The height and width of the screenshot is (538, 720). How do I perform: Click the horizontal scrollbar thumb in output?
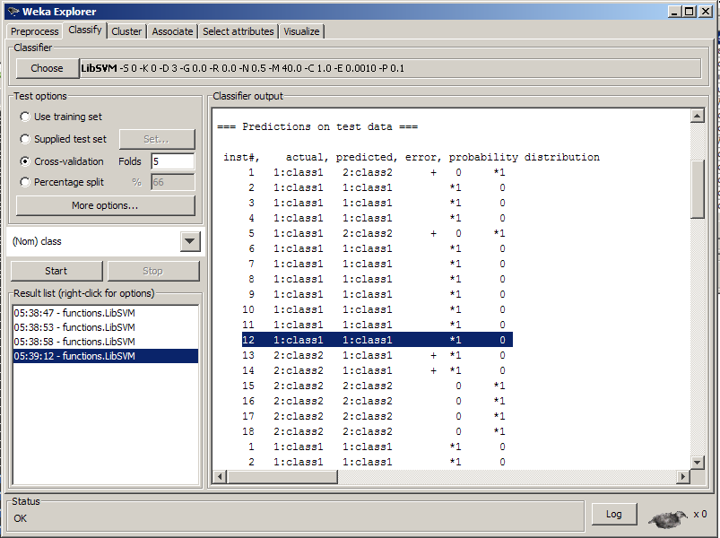282,476
